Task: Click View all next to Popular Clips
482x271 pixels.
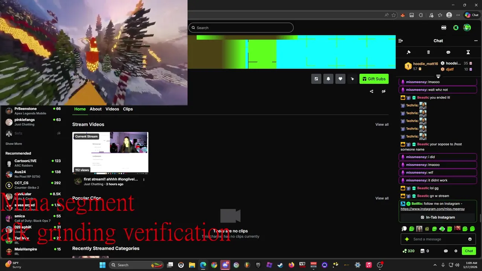Action: pos(382,198)
